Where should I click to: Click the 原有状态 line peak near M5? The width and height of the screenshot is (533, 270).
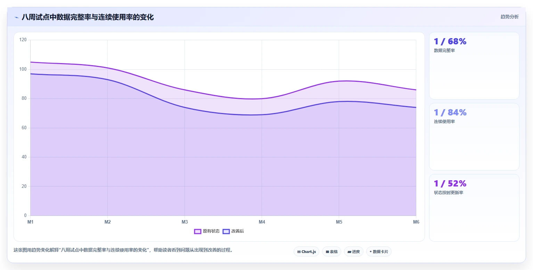click(345, 81)
